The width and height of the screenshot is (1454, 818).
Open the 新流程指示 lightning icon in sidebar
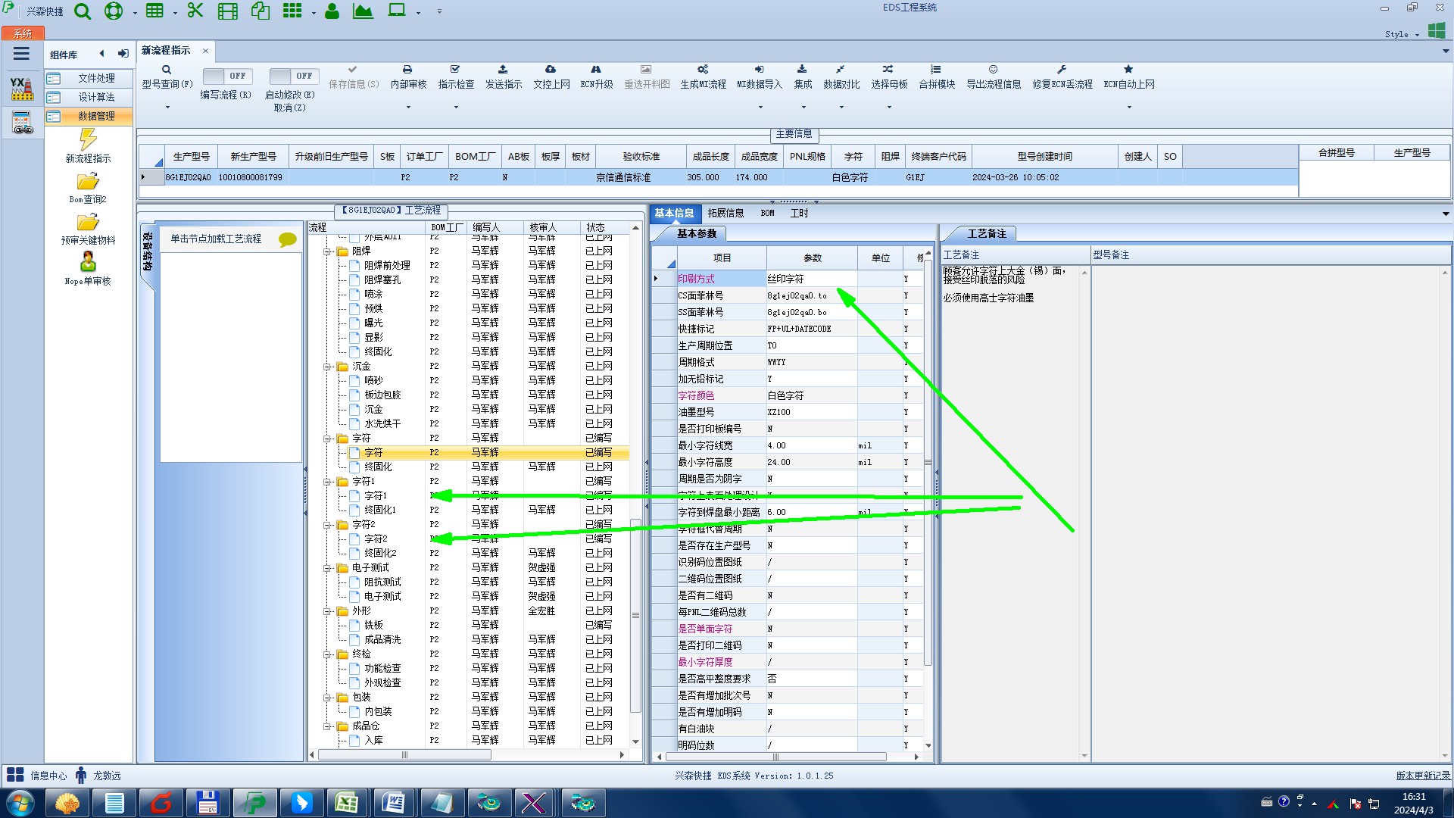(88, 140)
